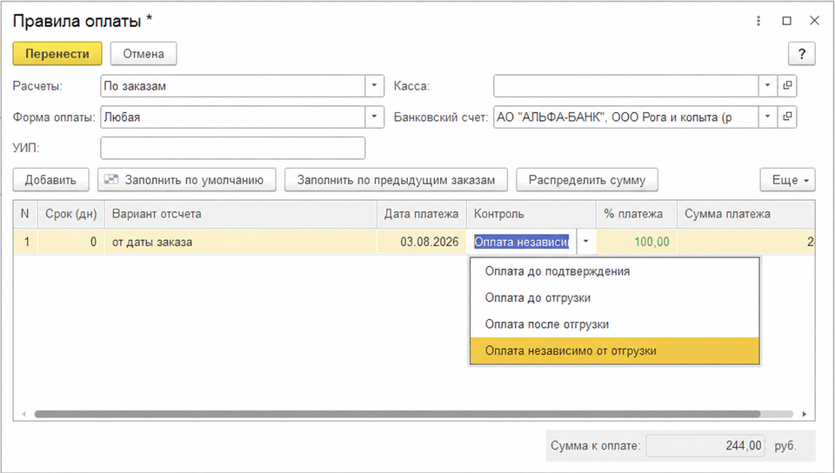Close the Правила оплаты window
This screenshot has width=835, height=473.
click(814, 21)
